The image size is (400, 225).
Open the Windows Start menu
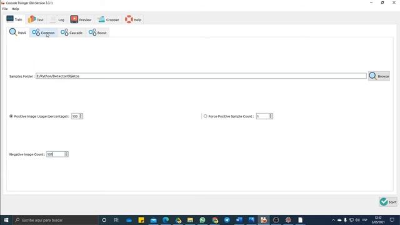pos(6,220)
